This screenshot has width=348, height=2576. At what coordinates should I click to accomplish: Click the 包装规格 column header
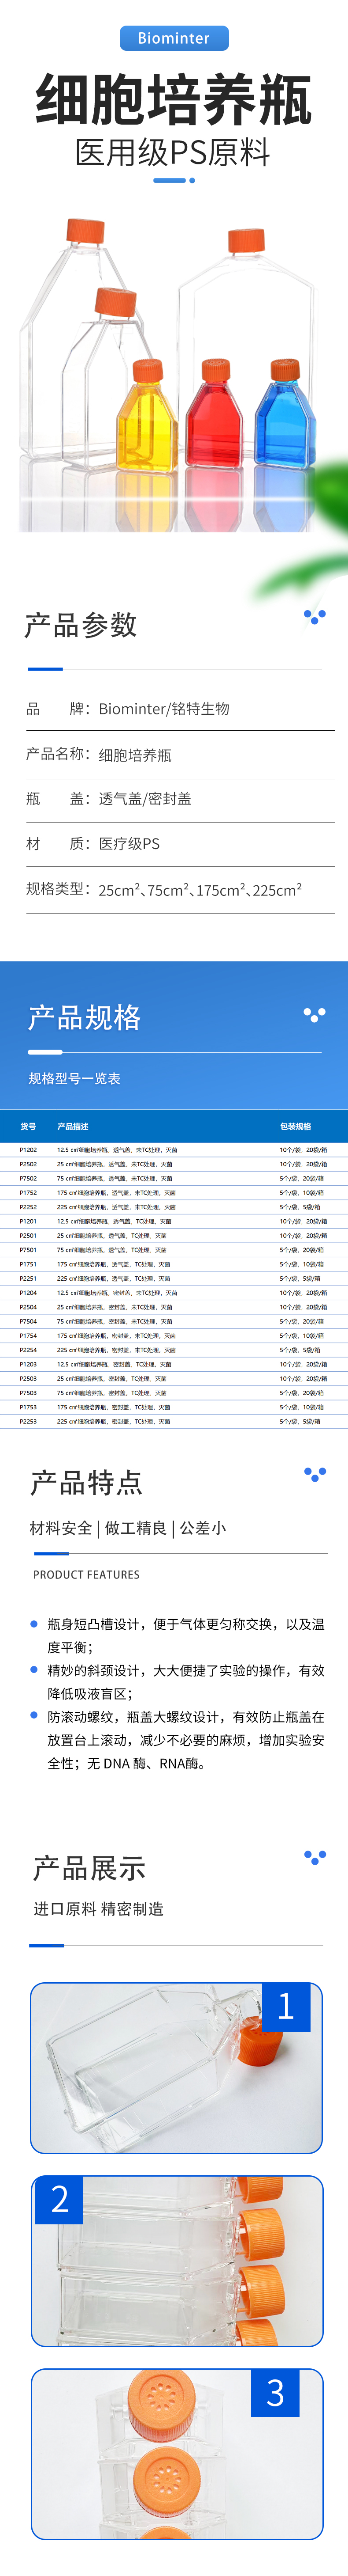[295, 1126]
